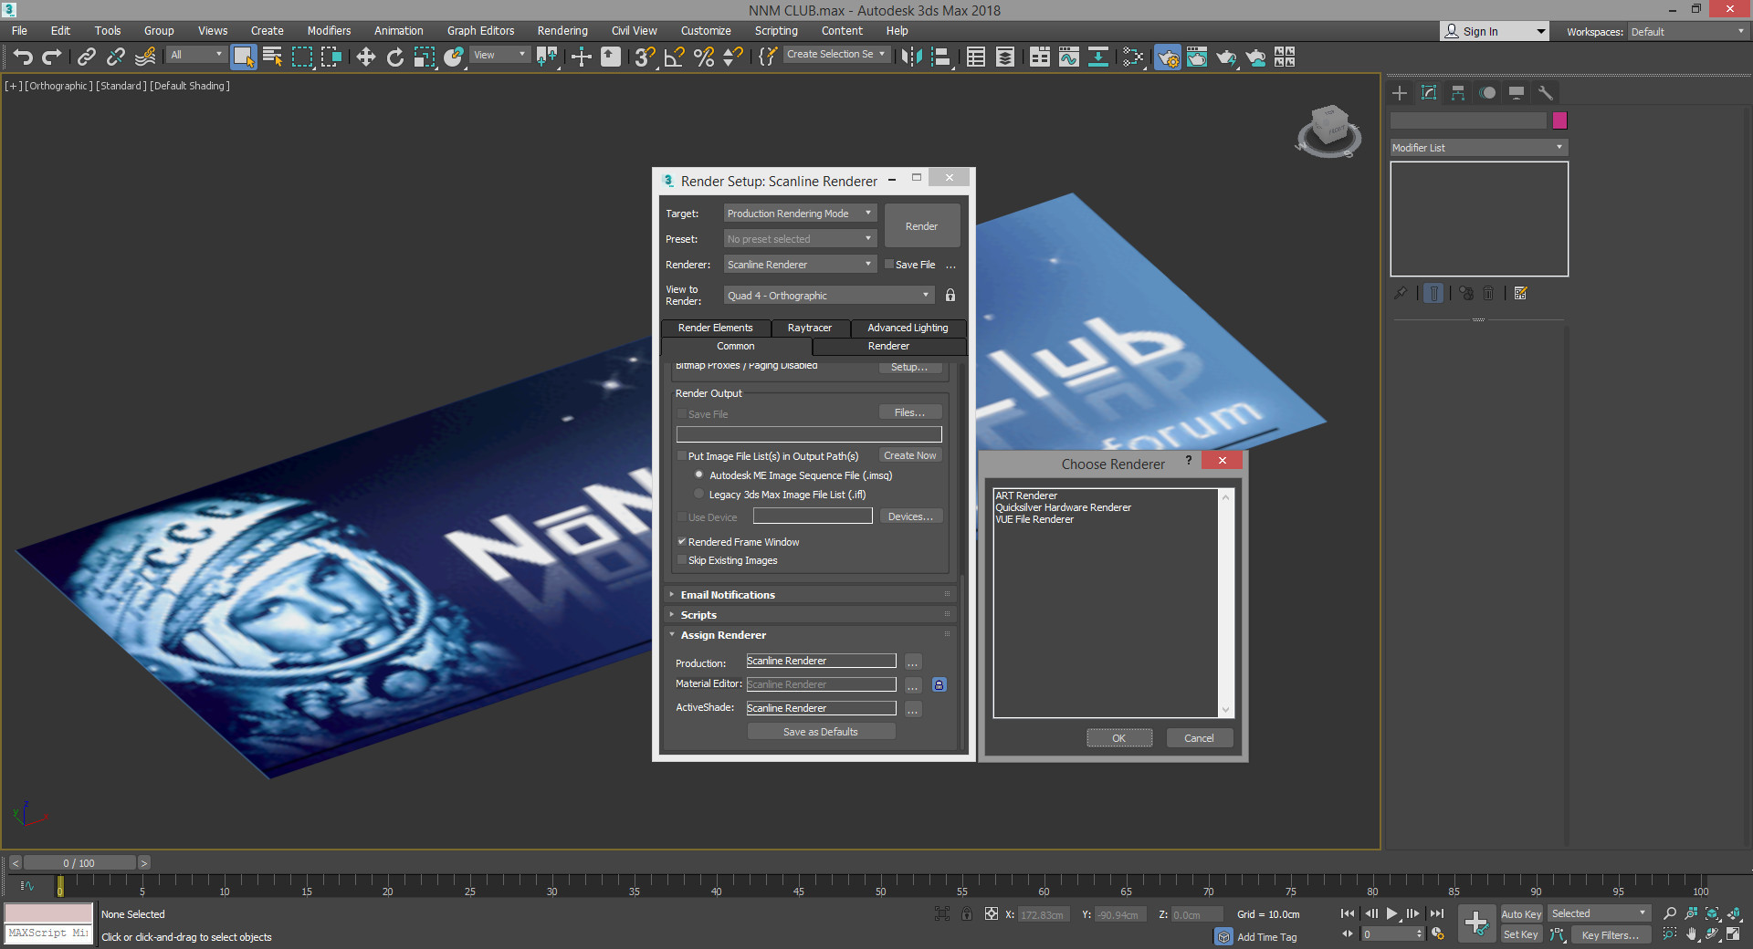Click the Production renderer browse button
The width and height of the screenshot is (1753, 949).
[913, 662]
